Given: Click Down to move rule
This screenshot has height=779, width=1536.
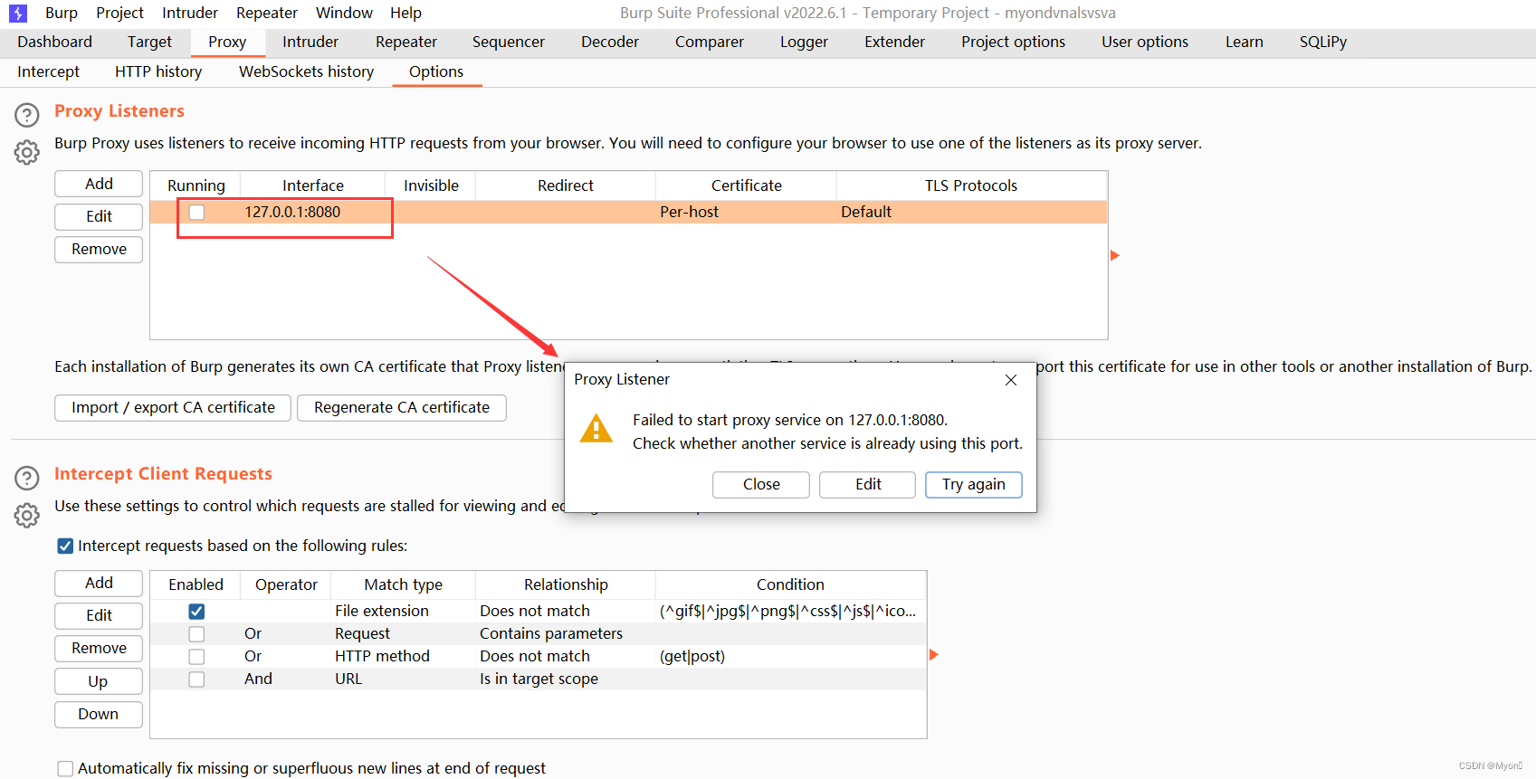Looking at the screenshot, I should pyautogui.click(x=99, y=714).
